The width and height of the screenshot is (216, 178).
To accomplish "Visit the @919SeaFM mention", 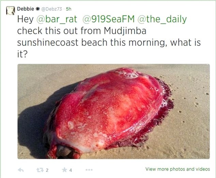I will tap(109, 19).
